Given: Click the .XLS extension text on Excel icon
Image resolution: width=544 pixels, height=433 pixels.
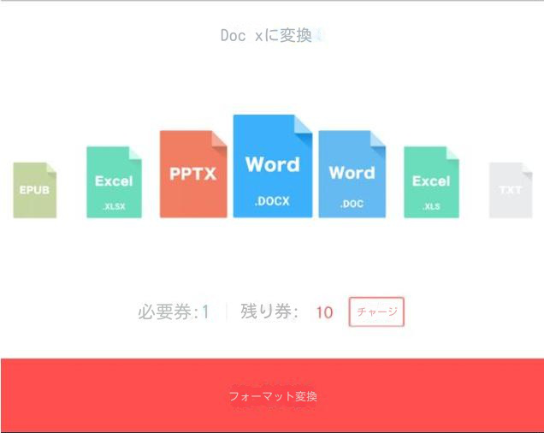Looking at the screenshot, I should coord(431,206).
